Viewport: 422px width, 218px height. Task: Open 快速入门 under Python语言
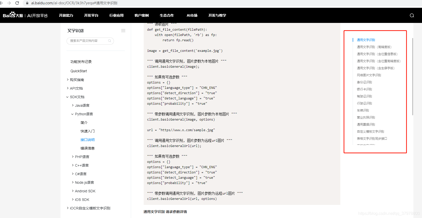click(87, 131)
